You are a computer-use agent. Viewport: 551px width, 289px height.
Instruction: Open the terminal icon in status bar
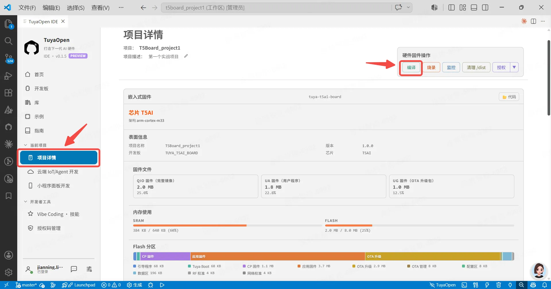[464, 285]
